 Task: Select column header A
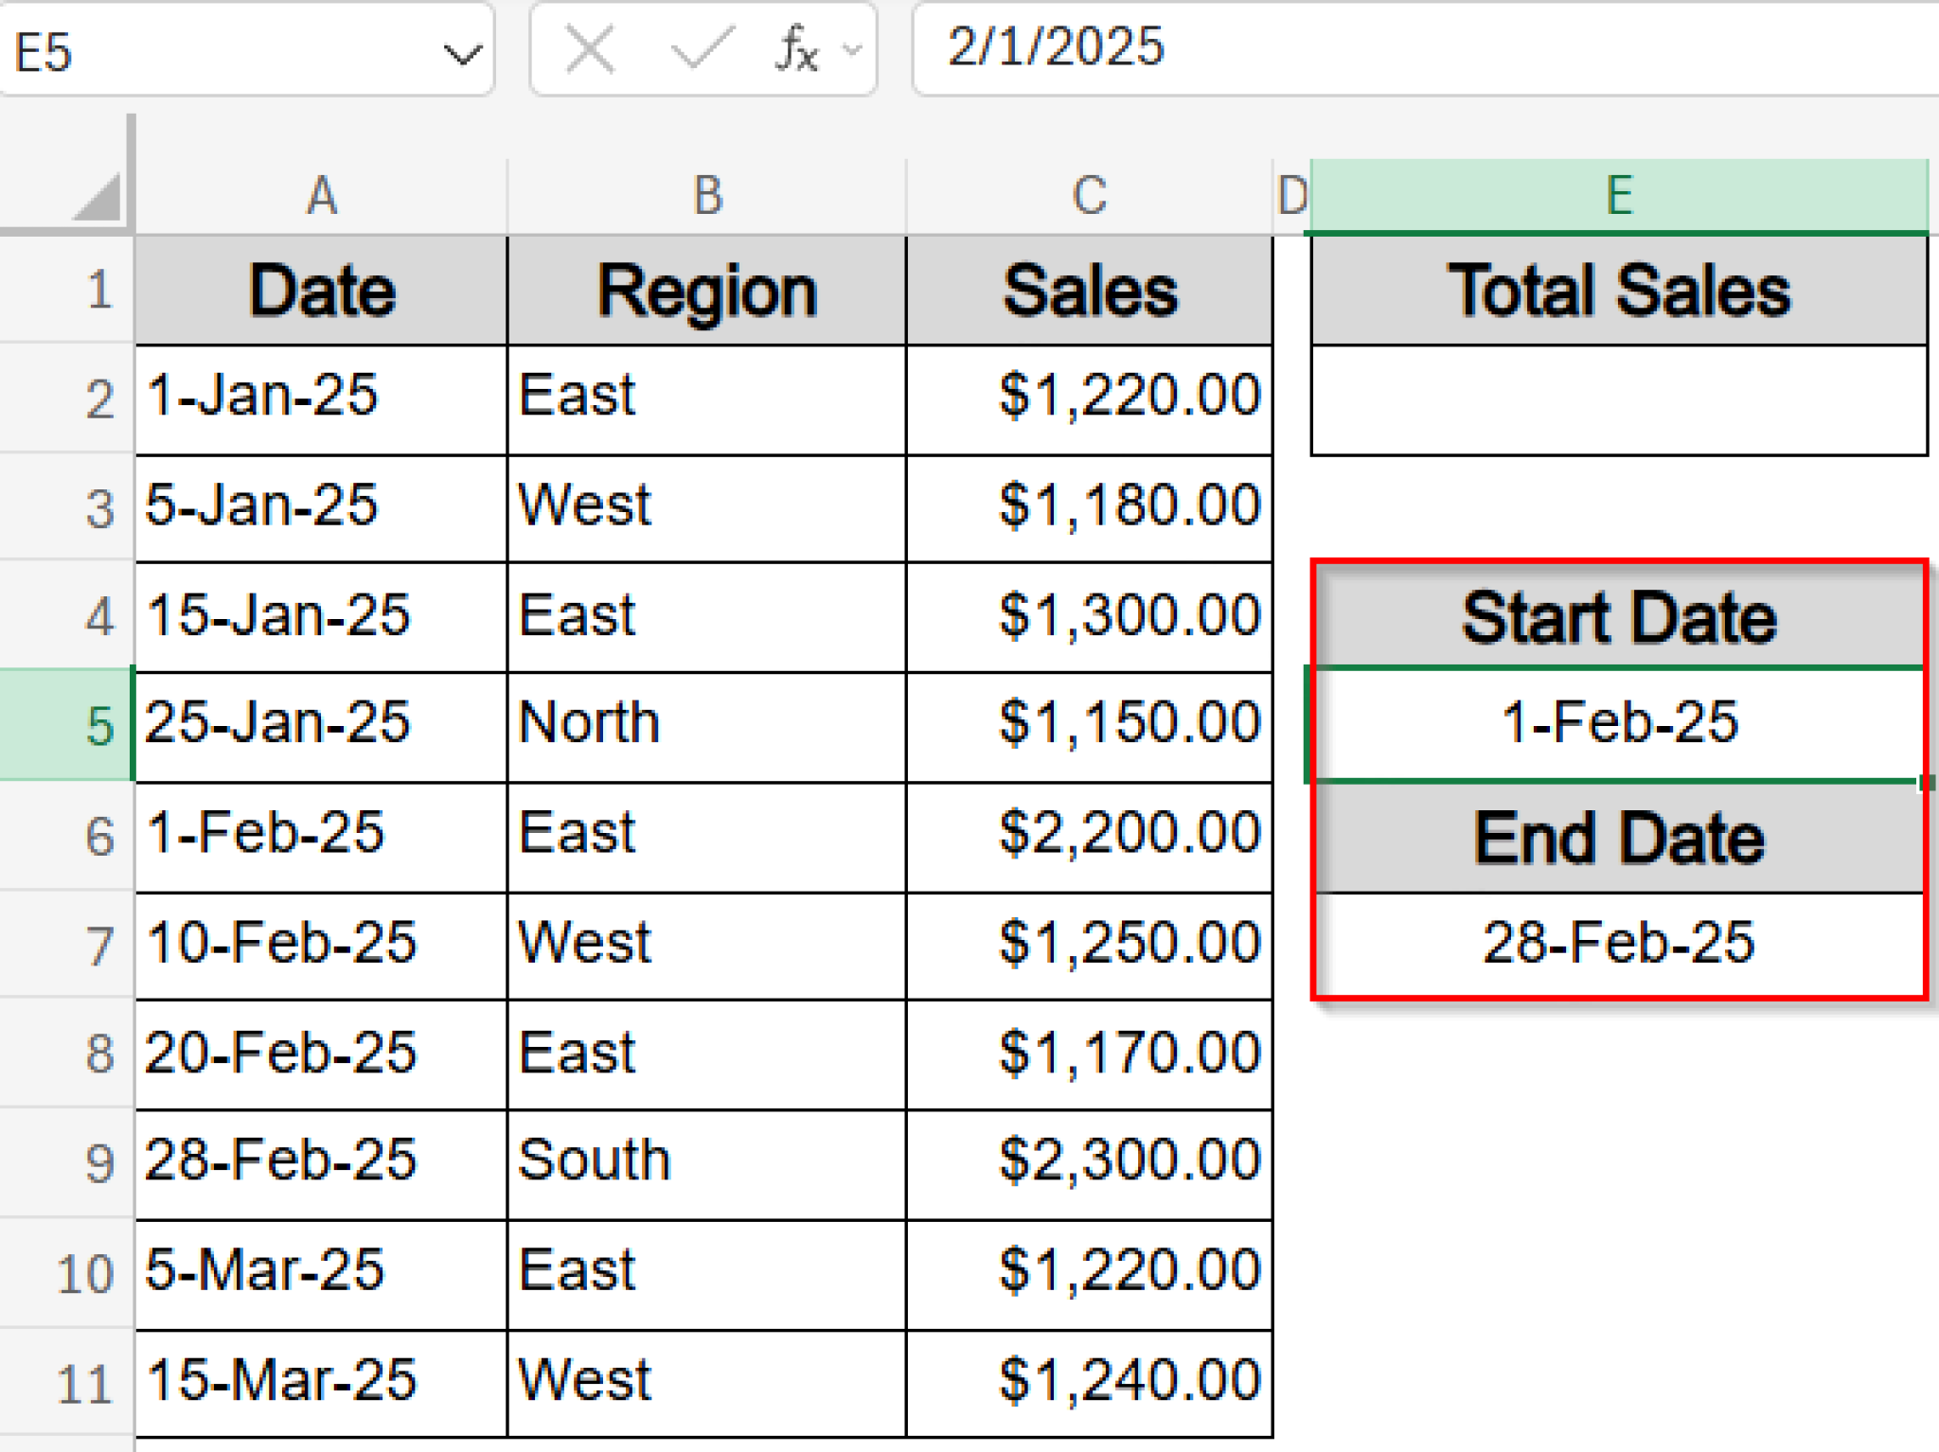point(321,194)
